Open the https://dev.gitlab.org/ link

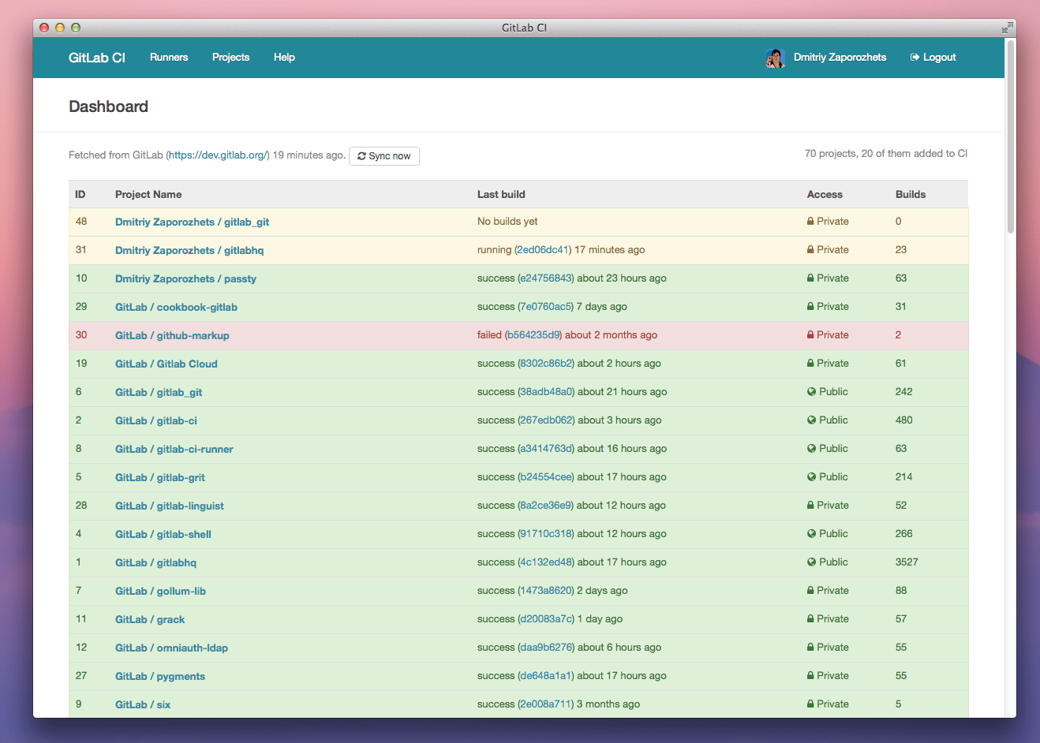(x=218, y=155)
